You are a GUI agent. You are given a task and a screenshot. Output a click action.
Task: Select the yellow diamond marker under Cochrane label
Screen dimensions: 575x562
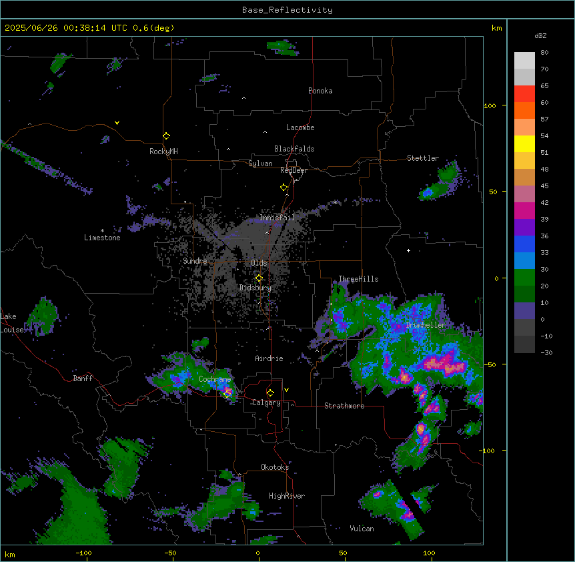pyautogui.click(x=227, y=394)
